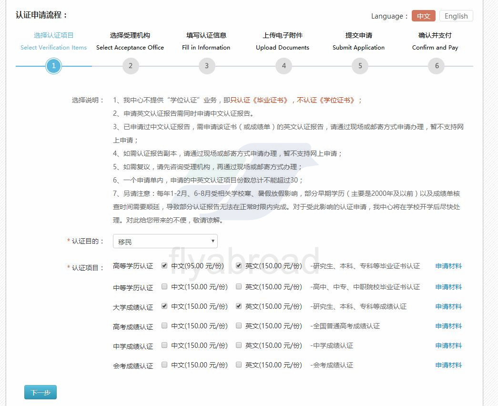498x406 pixels.
Task: Switch language to English
Action: tap(456, 16)
